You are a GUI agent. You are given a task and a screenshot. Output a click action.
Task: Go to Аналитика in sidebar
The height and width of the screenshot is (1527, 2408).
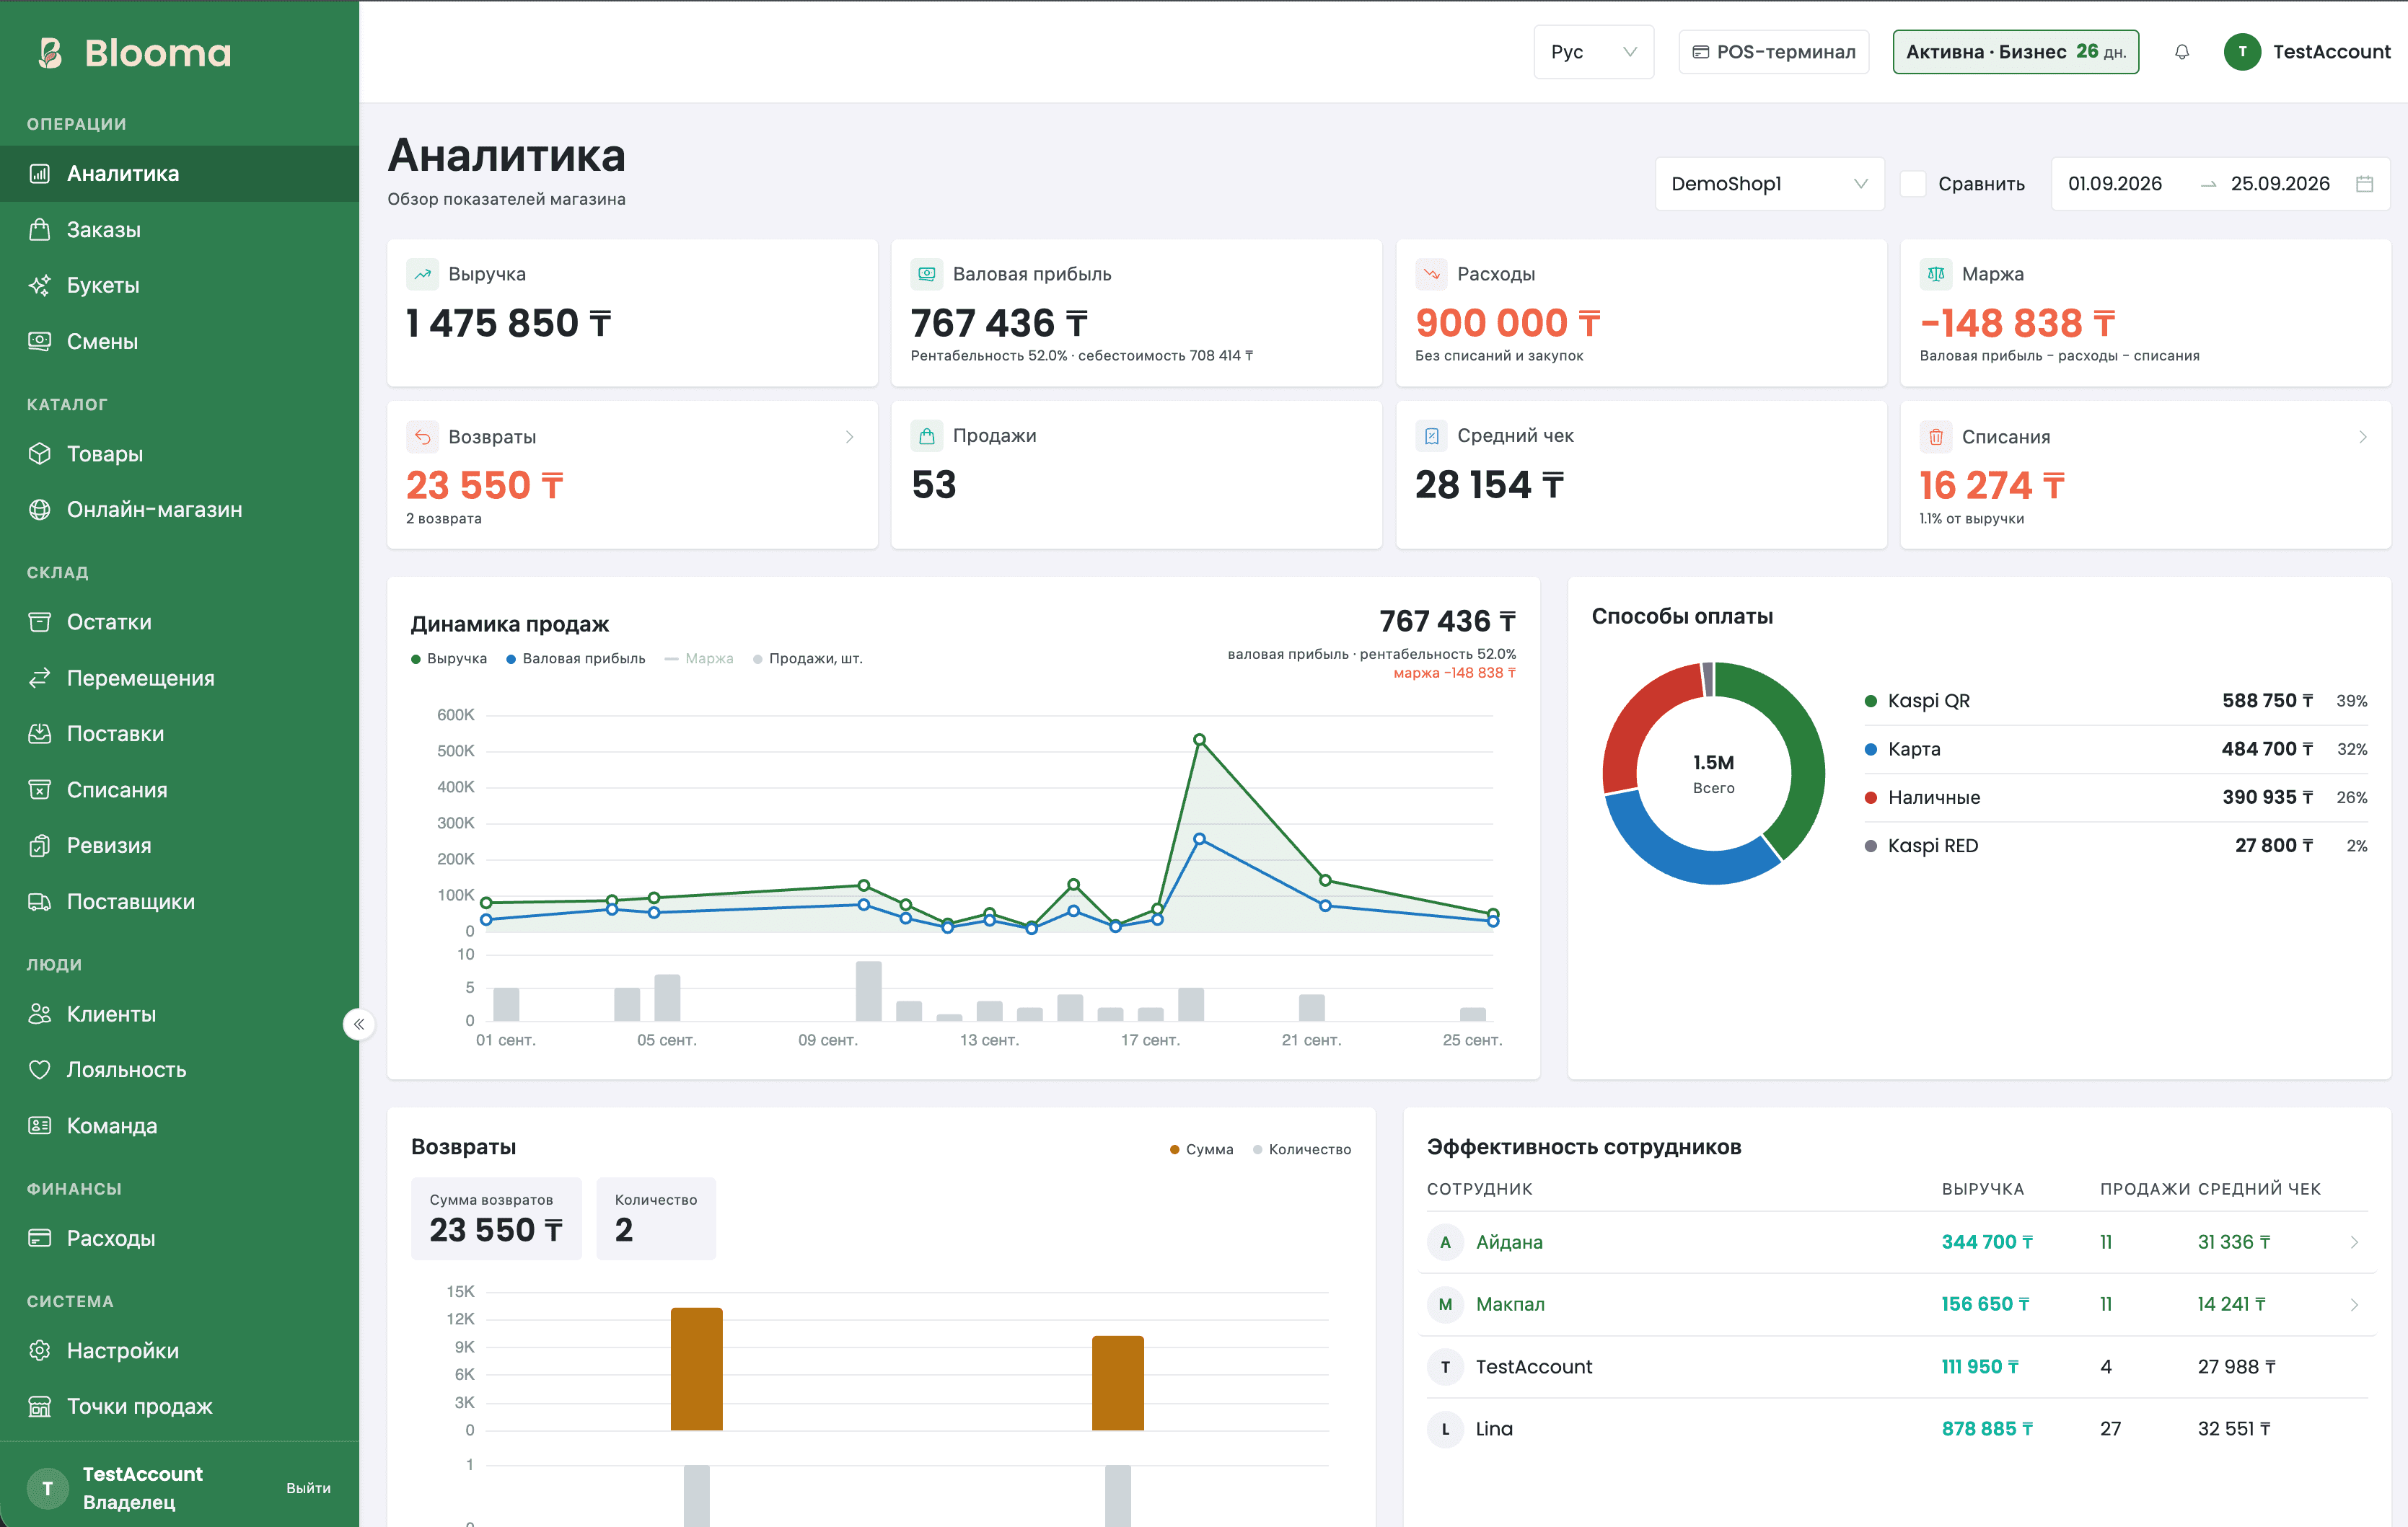[179, 174]
